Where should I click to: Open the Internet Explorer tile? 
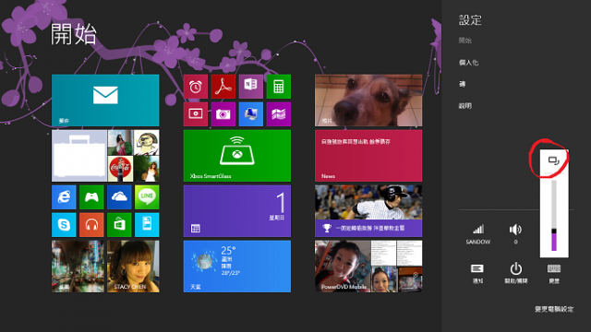[x=64, y=196]
